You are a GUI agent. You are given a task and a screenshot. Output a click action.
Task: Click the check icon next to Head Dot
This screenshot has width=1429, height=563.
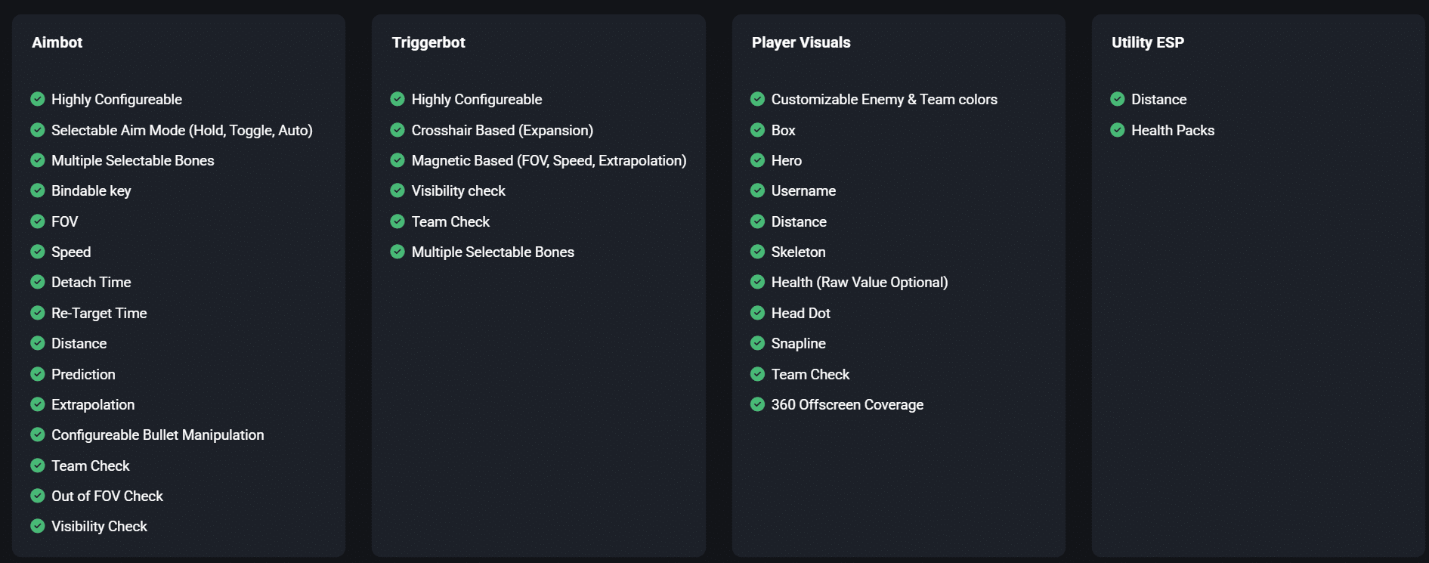click(757, 313)
